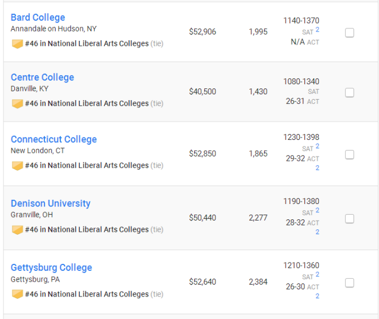379x319 pixels.
Task: Click Bard's #46 National Liberal Arts Colleges ranking
Action: point(87,43)
